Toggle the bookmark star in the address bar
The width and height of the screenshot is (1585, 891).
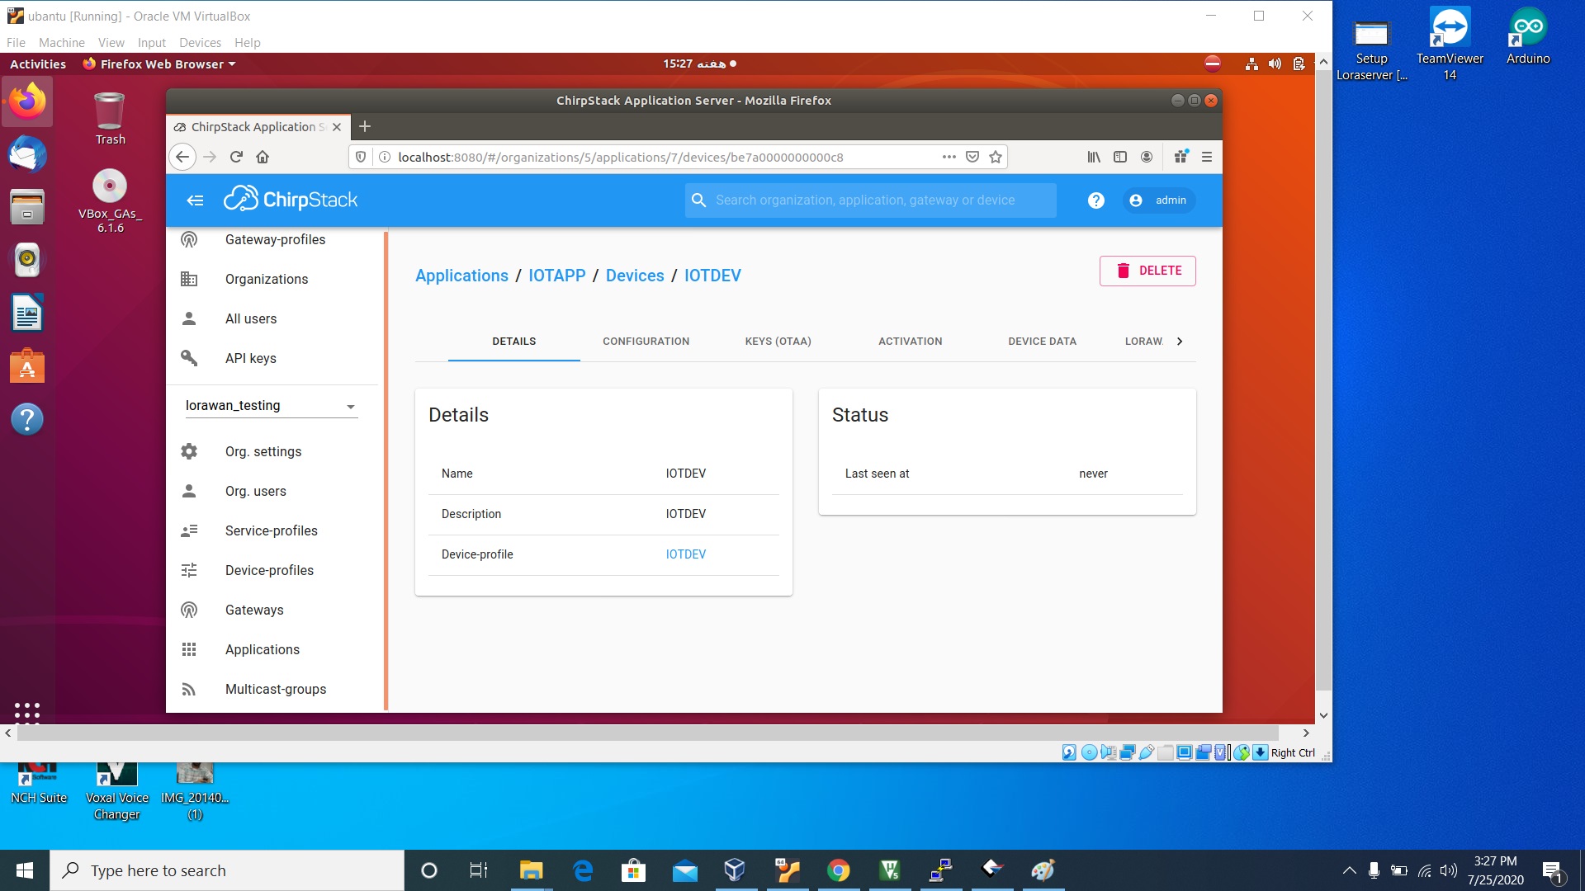click(994, 157)
